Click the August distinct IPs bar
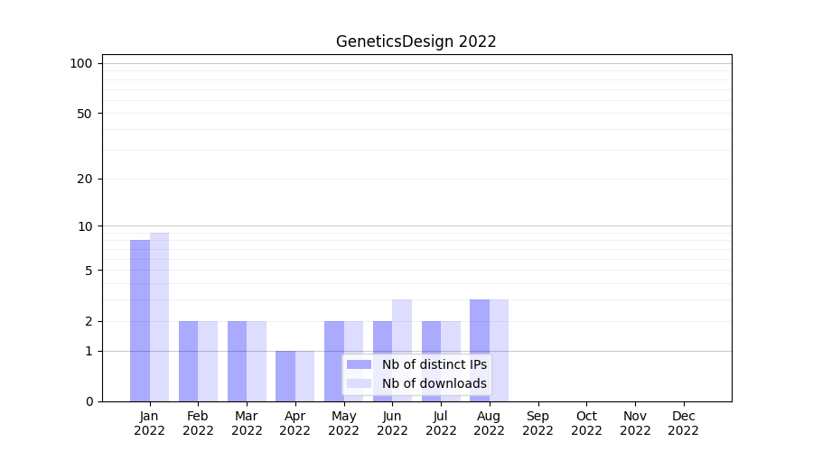The height and width of the screenshot is (451, 813). click(x=480, y=350)
